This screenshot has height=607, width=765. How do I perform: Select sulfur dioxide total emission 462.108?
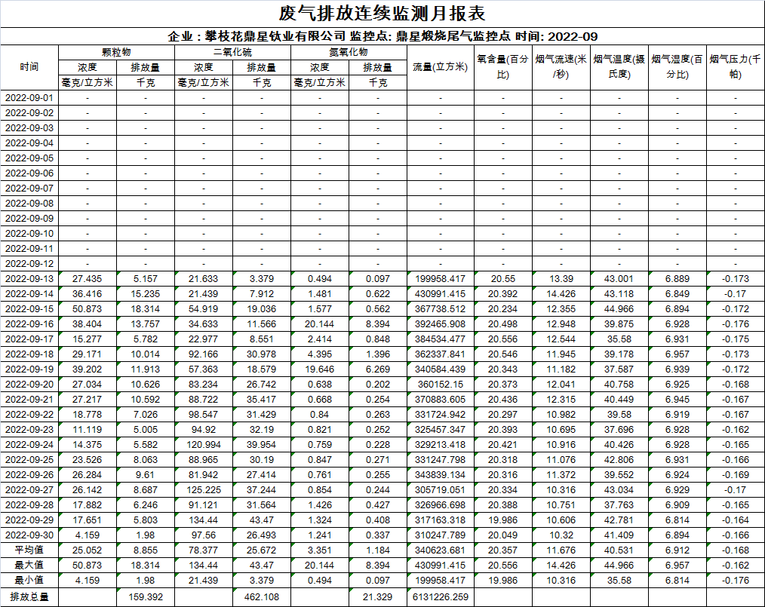click(x=261, y=597)
